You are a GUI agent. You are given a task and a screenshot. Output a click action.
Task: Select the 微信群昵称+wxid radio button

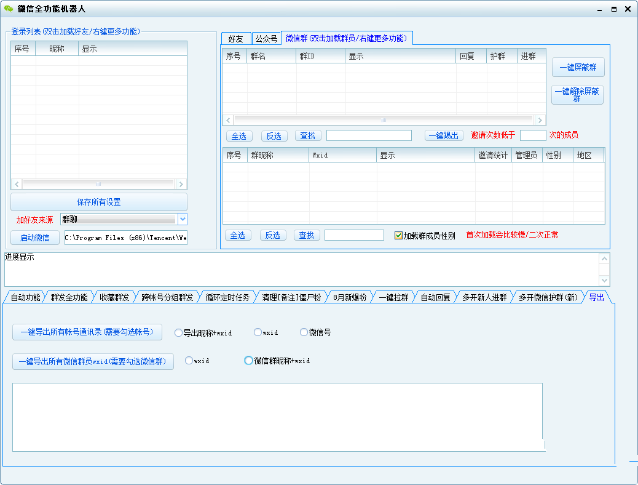pos(248,361)
